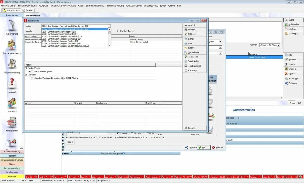304x183 pixels.
Task: Click Kartei edit. button
Action: pos(195,70)
